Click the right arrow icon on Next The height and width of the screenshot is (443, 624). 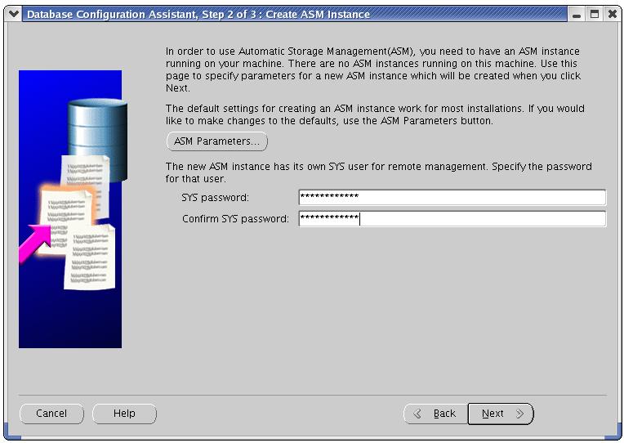click(x=519, y=414)
